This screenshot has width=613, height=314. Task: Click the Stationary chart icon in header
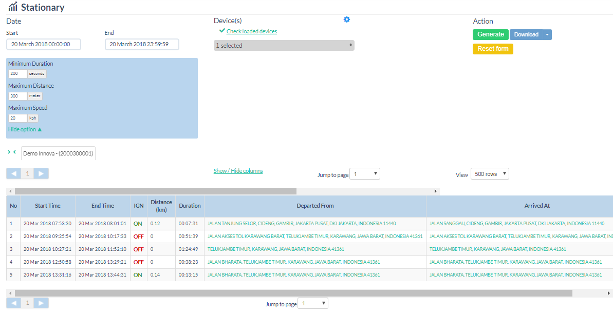point(13,7)
